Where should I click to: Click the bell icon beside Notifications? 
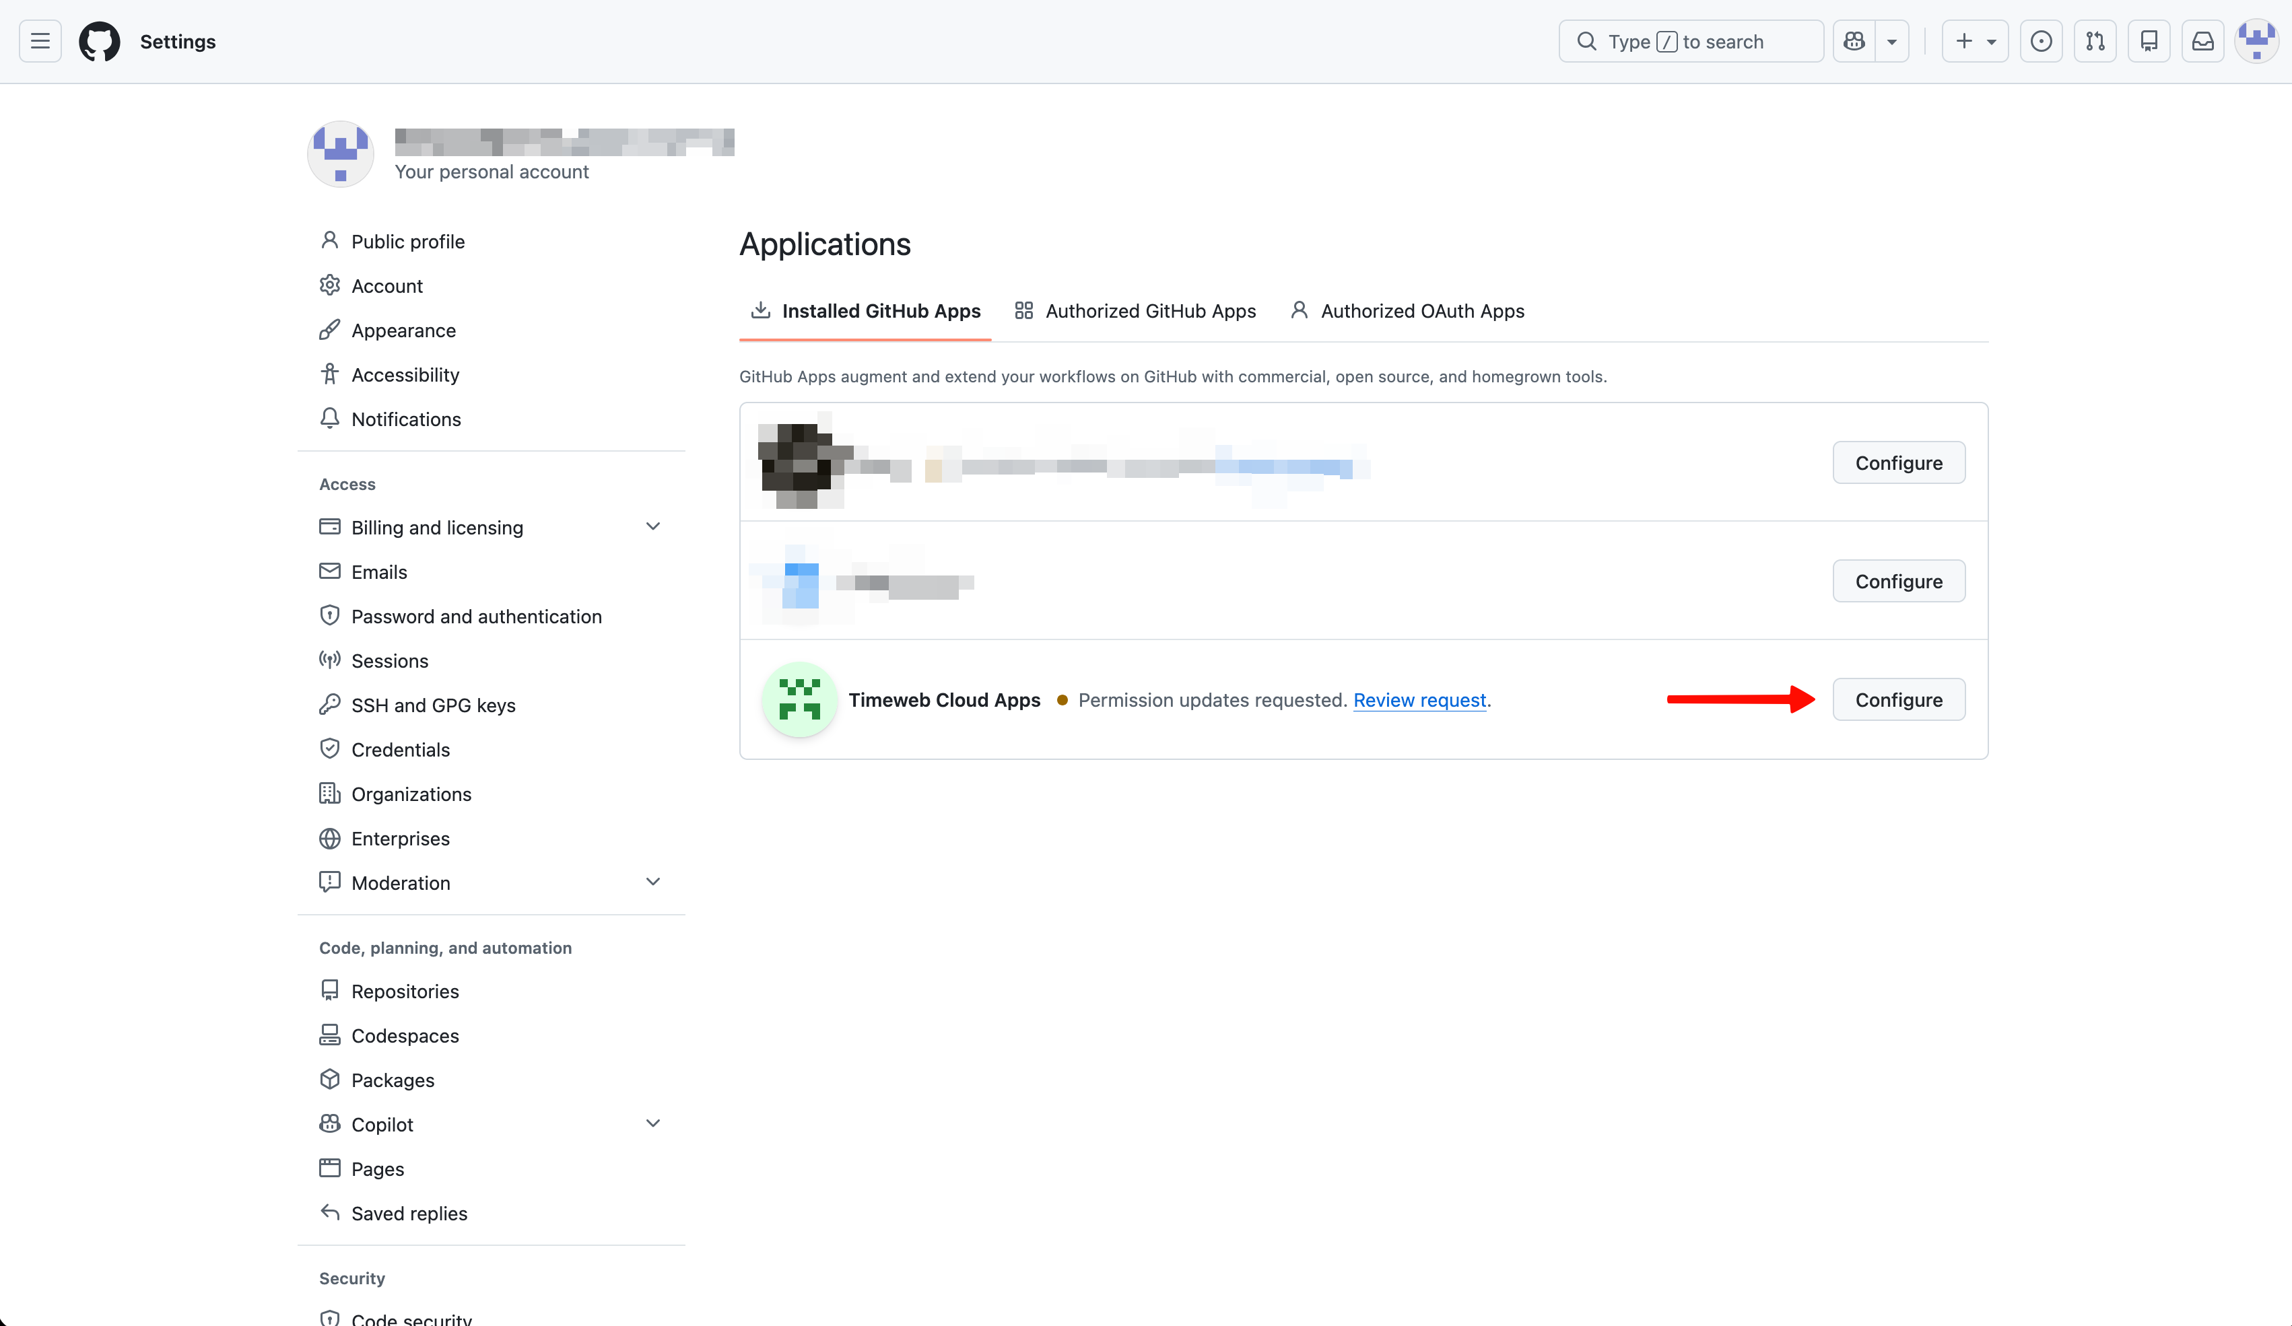[x=329, y=419]
